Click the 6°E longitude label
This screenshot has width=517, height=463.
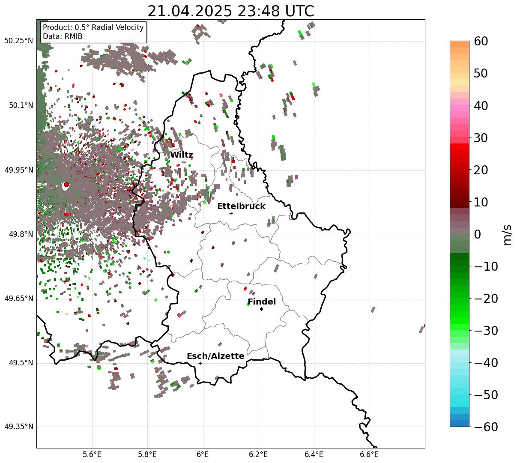coord(203,455)
